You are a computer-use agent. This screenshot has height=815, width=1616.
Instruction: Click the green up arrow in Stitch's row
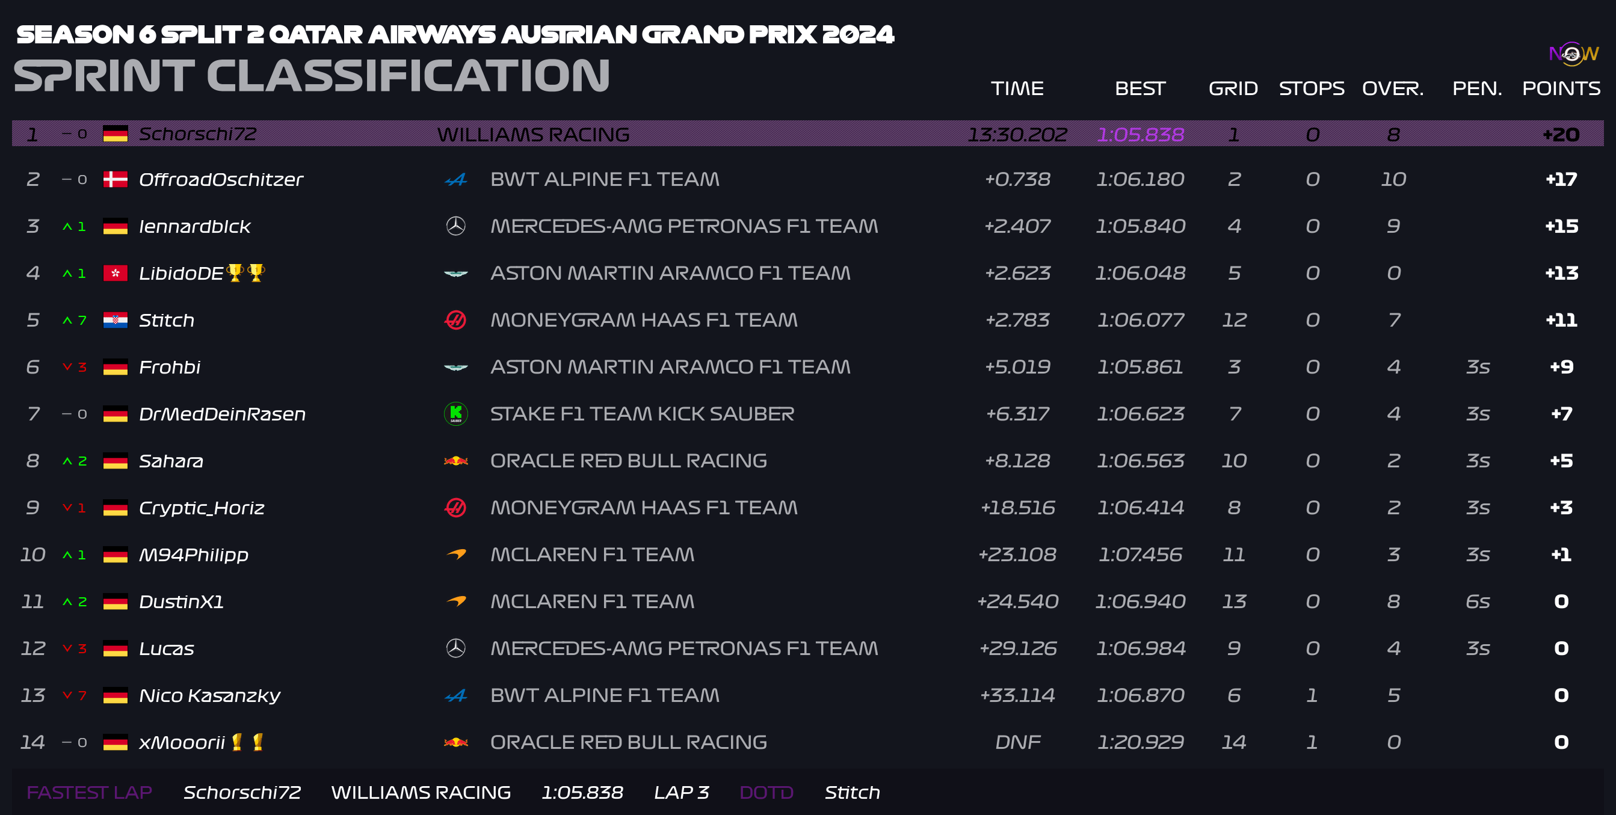coord(67,321)
